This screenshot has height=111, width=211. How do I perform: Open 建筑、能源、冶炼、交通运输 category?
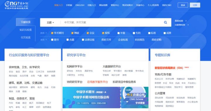coord(25,83)
